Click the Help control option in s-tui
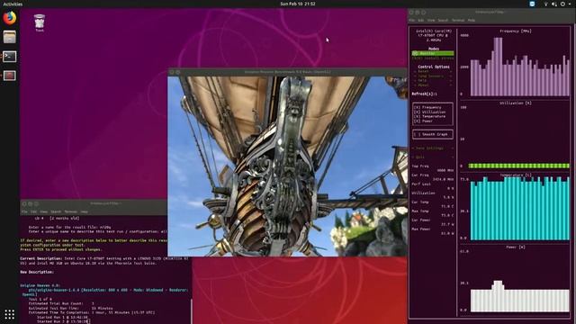This screenshot has height=324, width=576. tap(433, 80)
